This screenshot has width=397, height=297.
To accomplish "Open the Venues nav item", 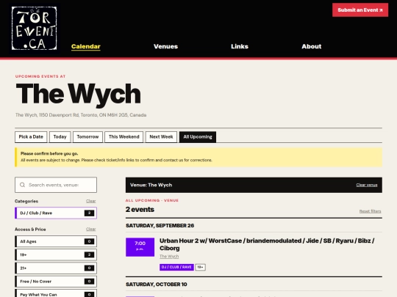I will [166, 46].
